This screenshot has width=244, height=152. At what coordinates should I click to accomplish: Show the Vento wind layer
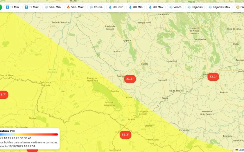tap(175, 7)
